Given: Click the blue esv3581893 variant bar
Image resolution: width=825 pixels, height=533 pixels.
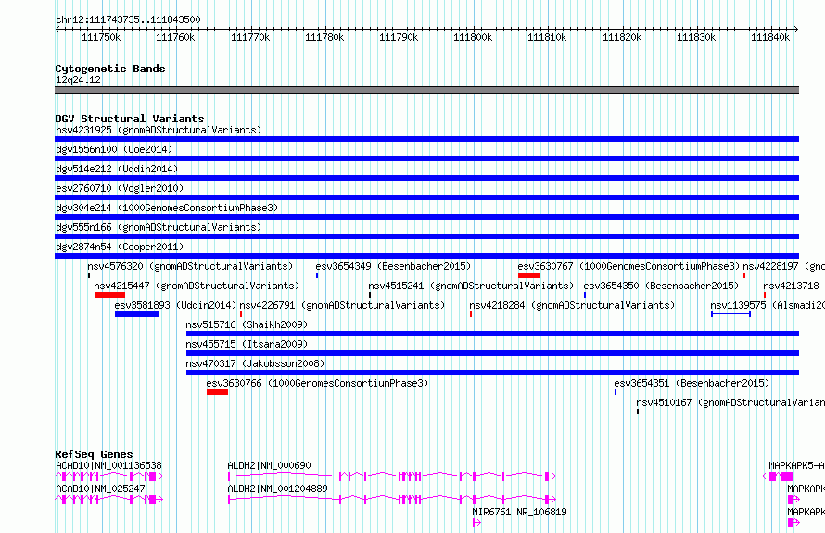Looking at the screenshot, I should coord(137,314).
